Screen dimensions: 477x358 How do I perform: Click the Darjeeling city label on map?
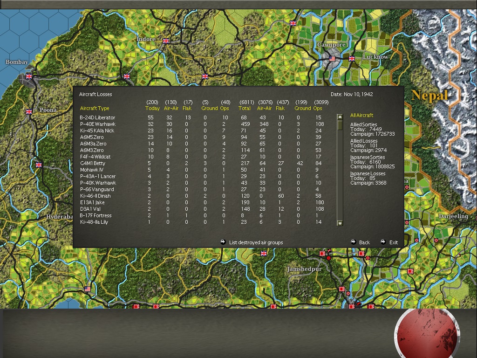453,216
